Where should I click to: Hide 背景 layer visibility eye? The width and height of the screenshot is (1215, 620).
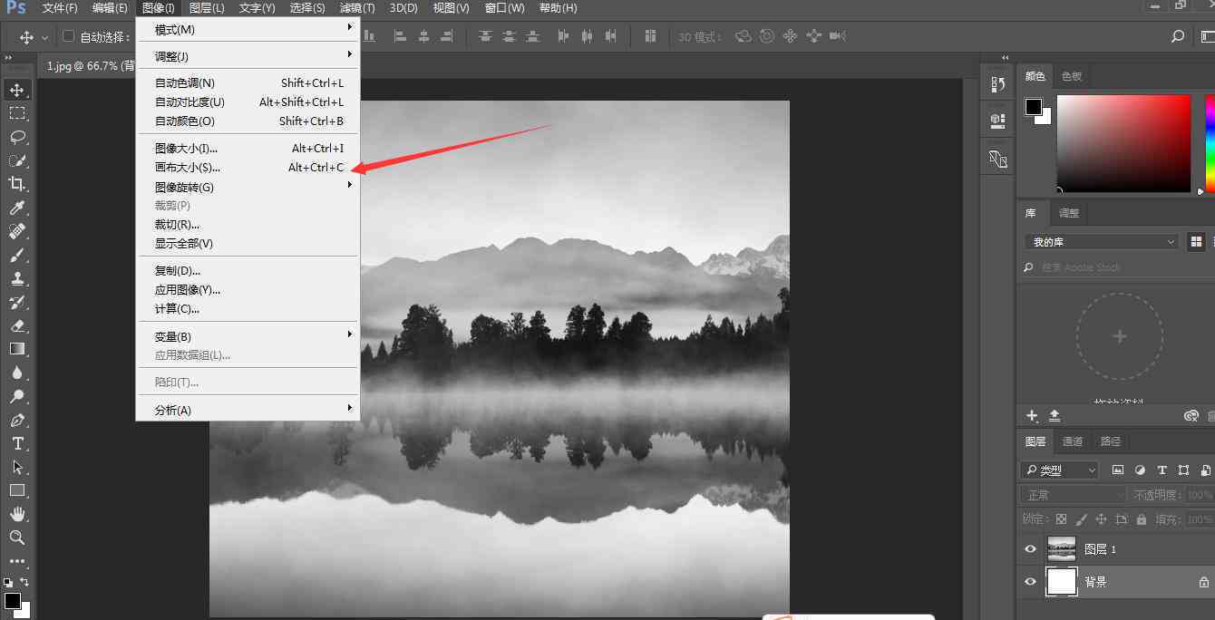(x=1030, y=582)
